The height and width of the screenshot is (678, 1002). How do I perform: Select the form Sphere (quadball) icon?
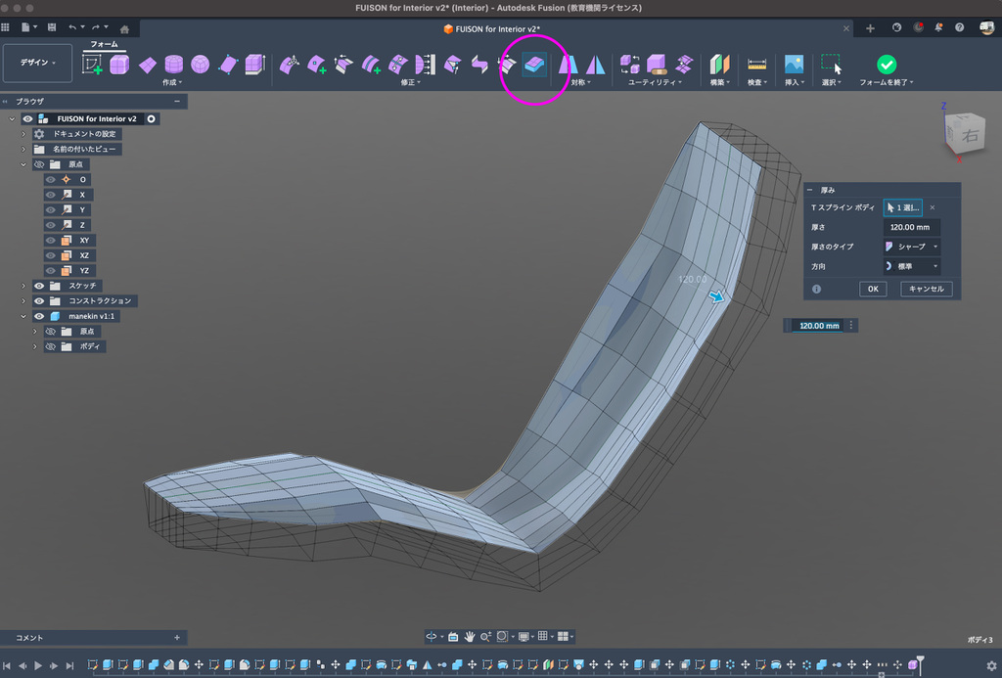click(x=201, y=65)
